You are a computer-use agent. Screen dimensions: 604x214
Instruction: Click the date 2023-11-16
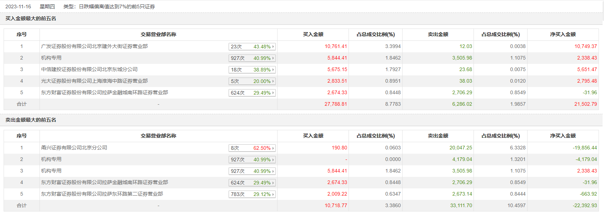(18, 6)
